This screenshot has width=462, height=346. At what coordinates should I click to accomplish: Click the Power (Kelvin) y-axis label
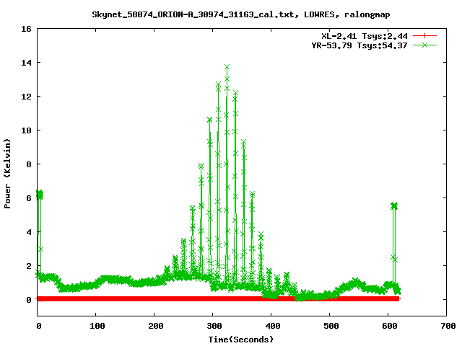click(7, 174)
